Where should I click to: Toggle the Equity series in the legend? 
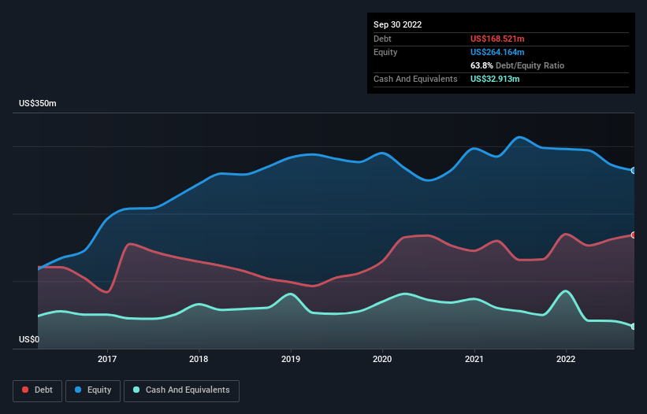93,390
